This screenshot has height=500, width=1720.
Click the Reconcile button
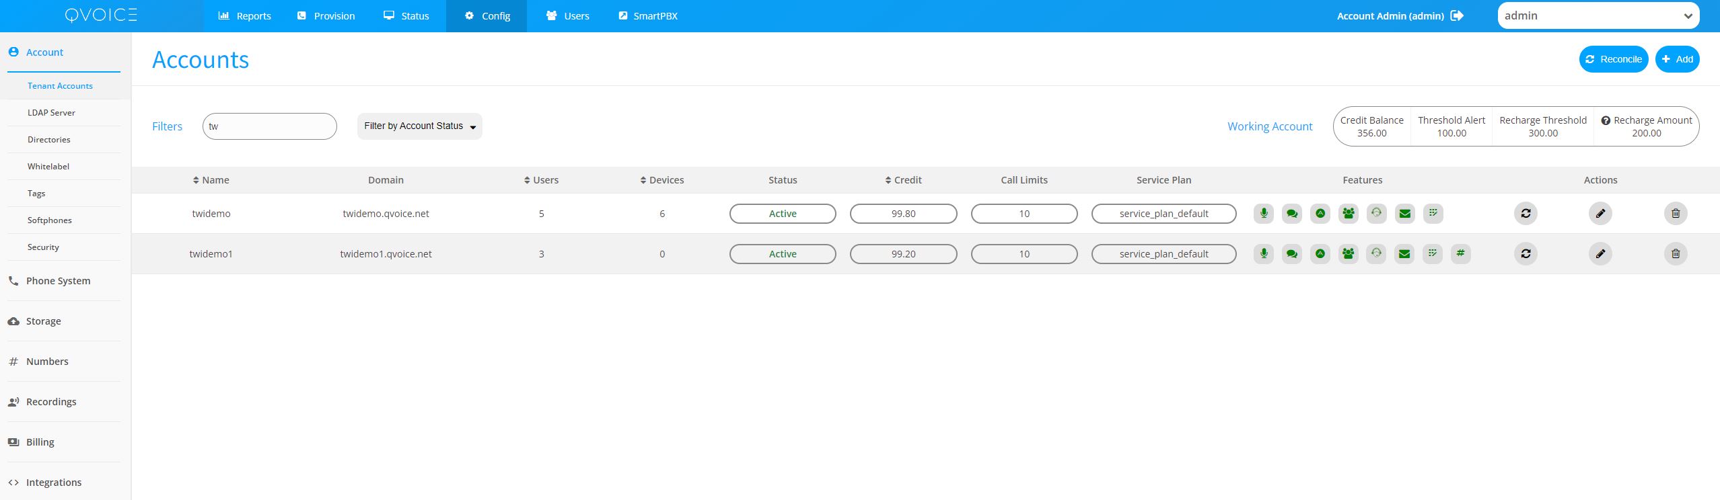pos(1614,59)
